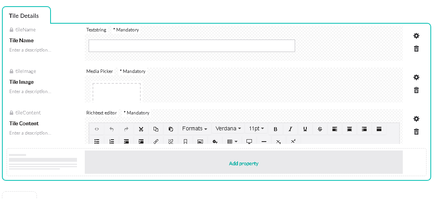Open settings gear for Tile Image property
Screen dimensions: 437x199
click(x=416, y=77)
